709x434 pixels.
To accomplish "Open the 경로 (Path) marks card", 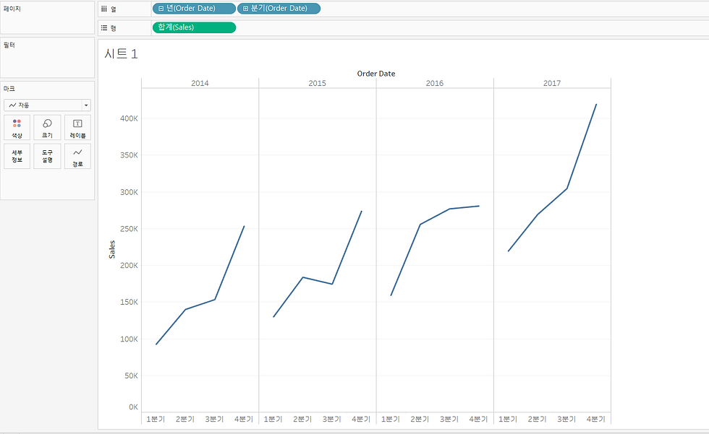I will 77,156.
